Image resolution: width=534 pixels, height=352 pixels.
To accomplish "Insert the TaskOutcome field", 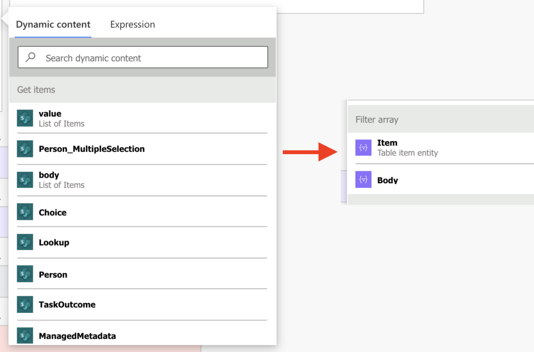I will tap(142, 304).
